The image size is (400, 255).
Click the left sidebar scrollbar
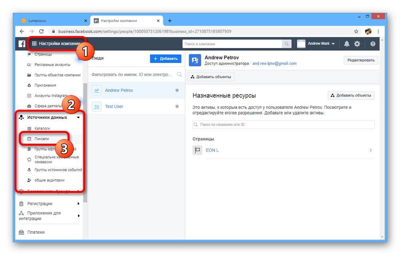click(85, 143)
